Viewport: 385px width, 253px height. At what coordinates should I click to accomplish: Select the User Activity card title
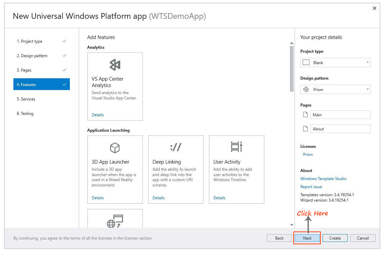tap(227, 162)
